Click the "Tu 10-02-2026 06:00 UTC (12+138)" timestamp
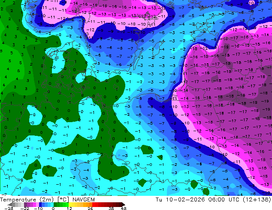 point(213,200)
